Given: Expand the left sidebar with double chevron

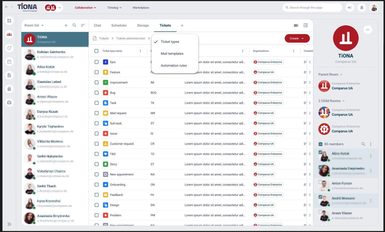Looking at the screenshot, I should coord(9,224).
